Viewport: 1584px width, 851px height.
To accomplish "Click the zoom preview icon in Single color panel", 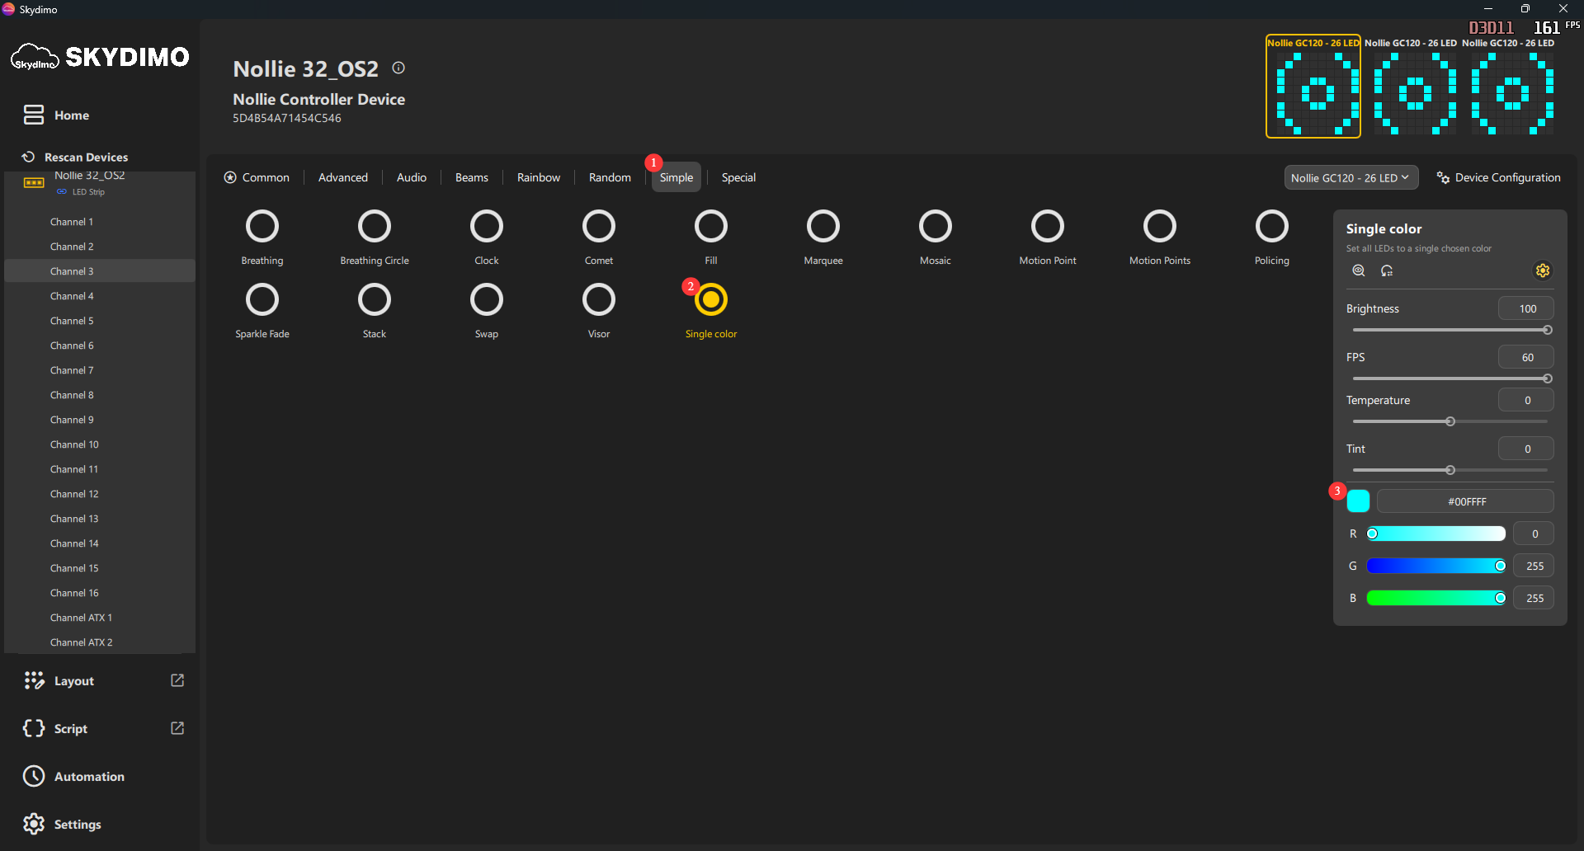I will click(1359, 270).
